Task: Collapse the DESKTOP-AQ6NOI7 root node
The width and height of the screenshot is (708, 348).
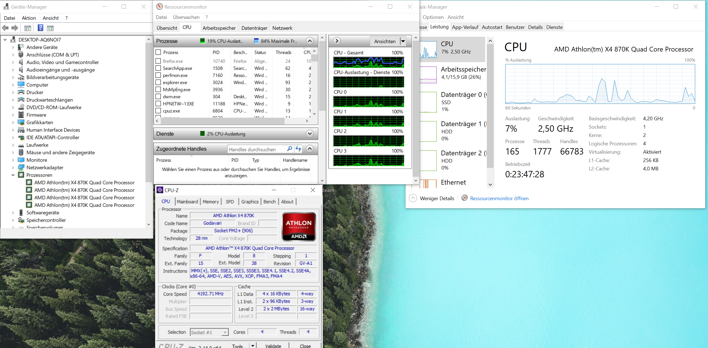Action: pos(5,40)
